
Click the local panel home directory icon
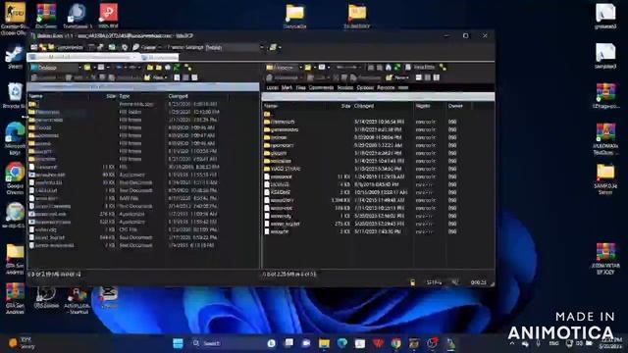tap(168, 68)
